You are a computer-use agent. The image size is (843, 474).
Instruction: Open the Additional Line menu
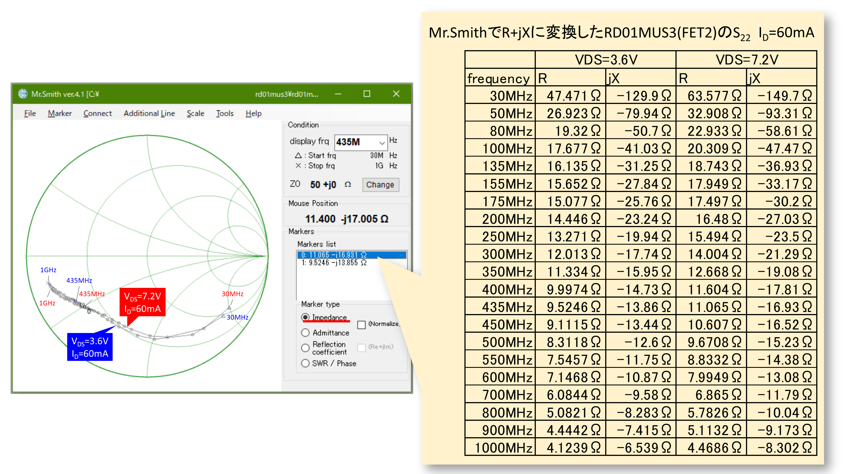(149, 113)
